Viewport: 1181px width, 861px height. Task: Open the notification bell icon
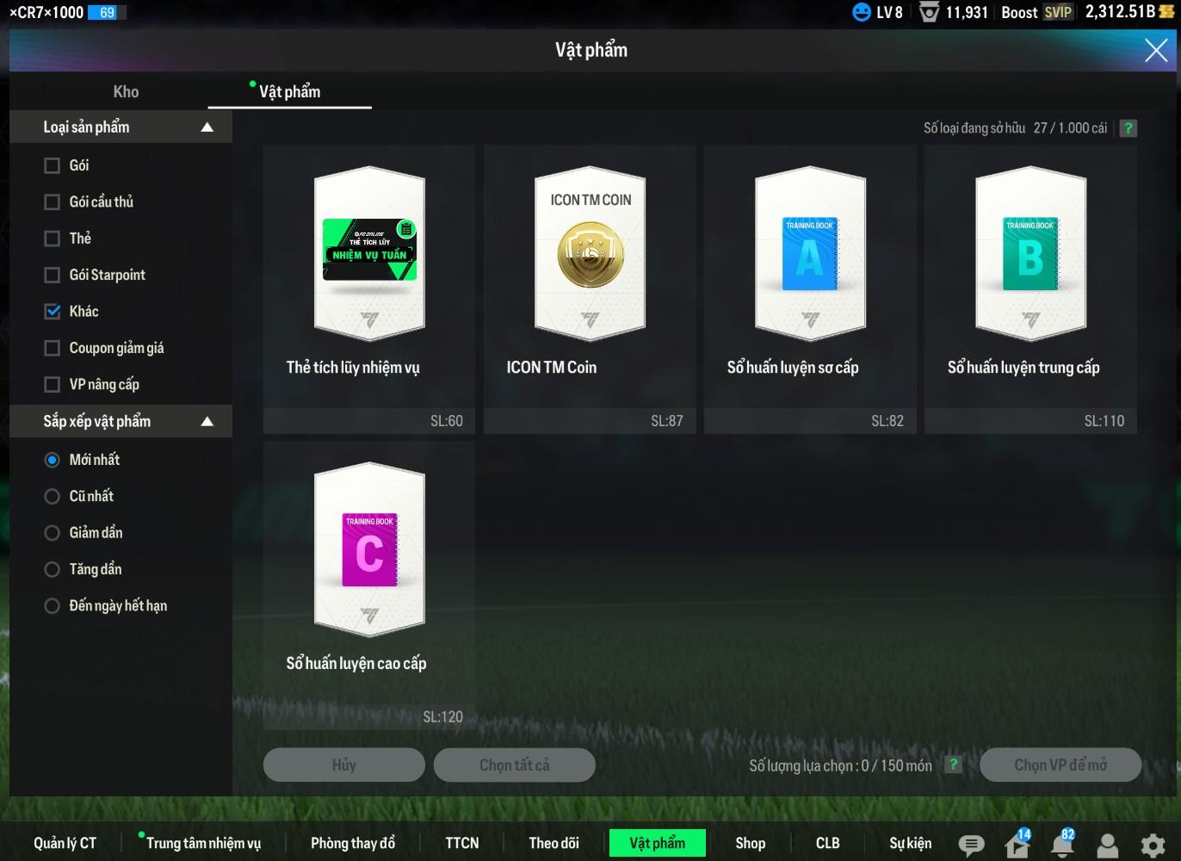click(1062, 845)
